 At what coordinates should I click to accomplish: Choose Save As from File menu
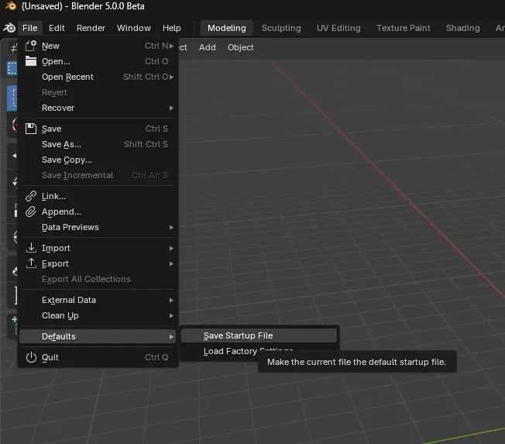61,144
